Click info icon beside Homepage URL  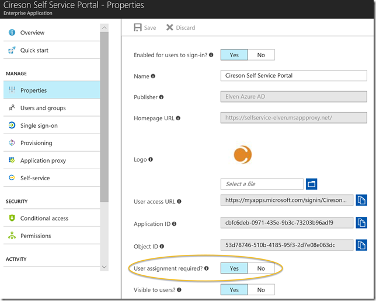pos(178,118)
